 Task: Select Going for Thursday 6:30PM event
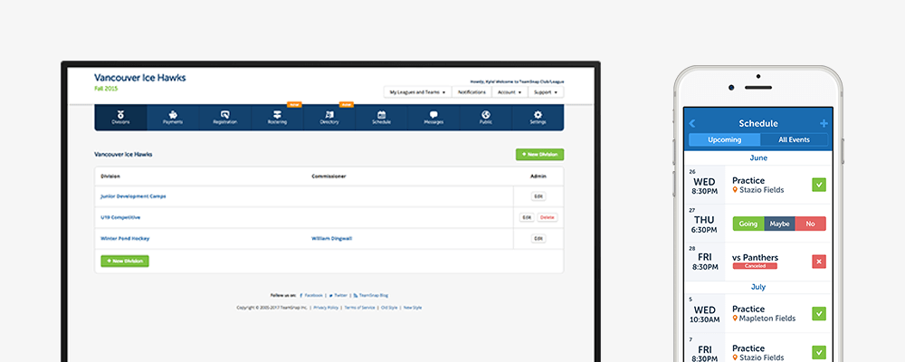(748, 224)
